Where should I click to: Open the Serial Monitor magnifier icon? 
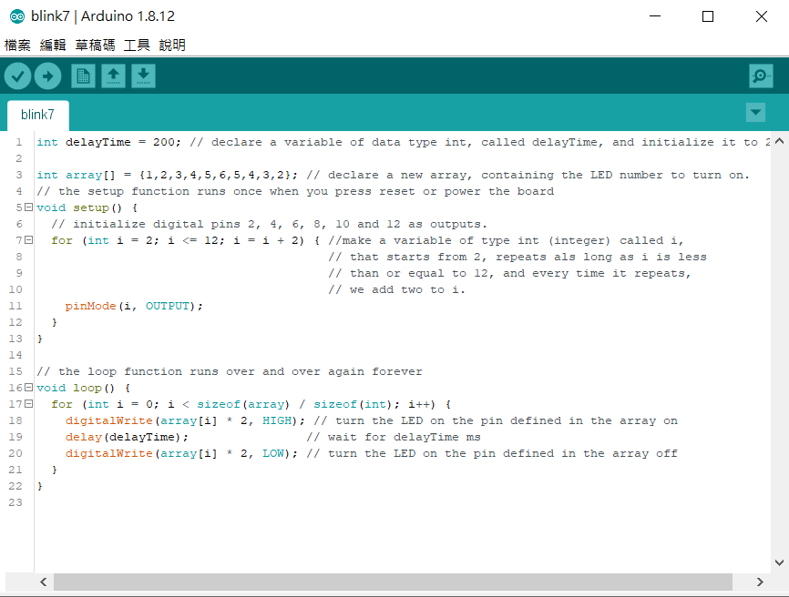coord(760,76)
